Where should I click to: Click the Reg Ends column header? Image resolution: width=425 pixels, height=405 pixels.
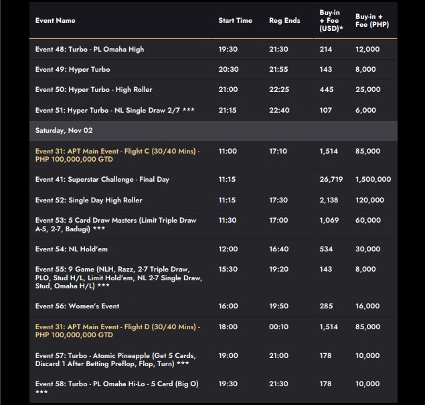point(284,21)
